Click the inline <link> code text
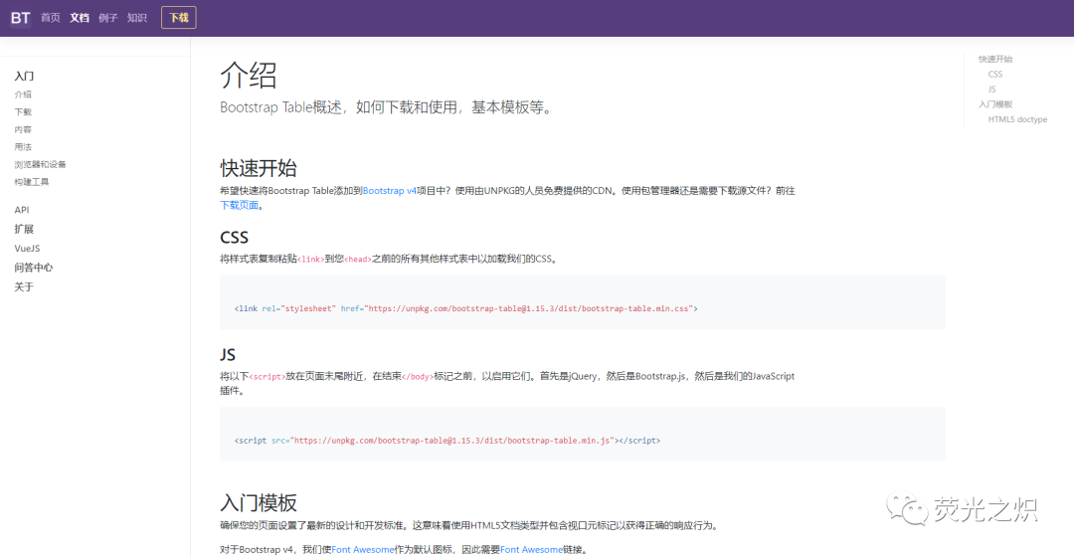This screenshot has height=557, width=1074. [x=311, y=259]
